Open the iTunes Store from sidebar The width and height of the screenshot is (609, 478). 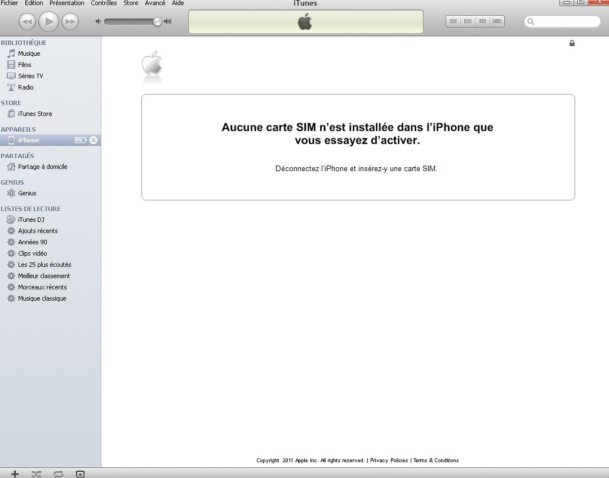click(51, 114)
